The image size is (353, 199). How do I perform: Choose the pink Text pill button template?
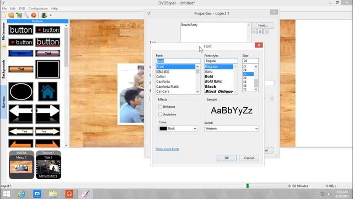point(48,53)
